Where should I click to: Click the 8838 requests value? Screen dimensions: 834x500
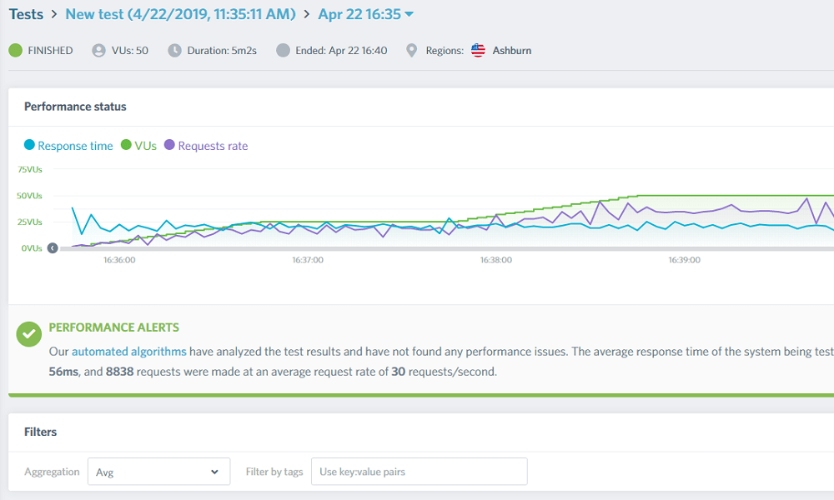coord(119,372)
